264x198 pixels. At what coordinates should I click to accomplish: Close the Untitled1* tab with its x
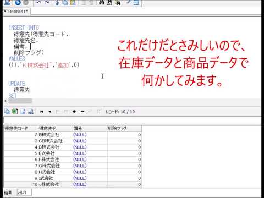5,11
